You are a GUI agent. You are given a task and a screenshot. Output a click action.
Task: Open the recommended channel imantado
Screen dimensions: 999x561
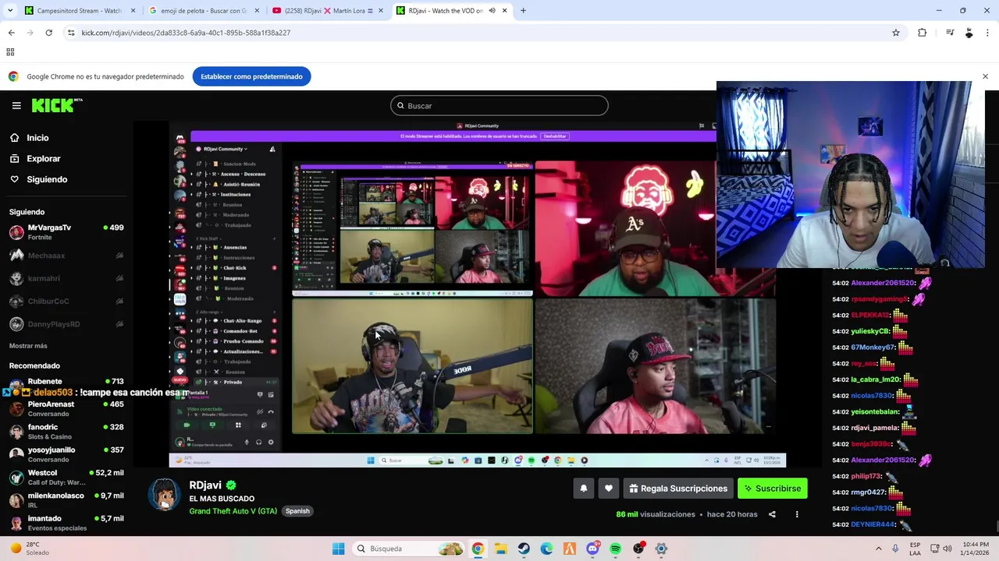(x=67, y=523)
